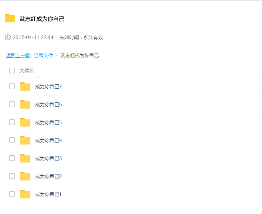Go to 全部文件 in the breadcrumb
Viewport: 262px width, 214px height.
[x=43, y=55]
